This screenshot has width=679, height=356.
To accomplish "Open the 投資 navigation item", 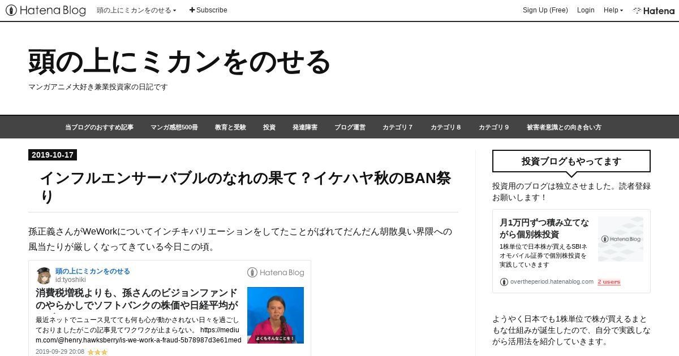I will tap(269, 127).
